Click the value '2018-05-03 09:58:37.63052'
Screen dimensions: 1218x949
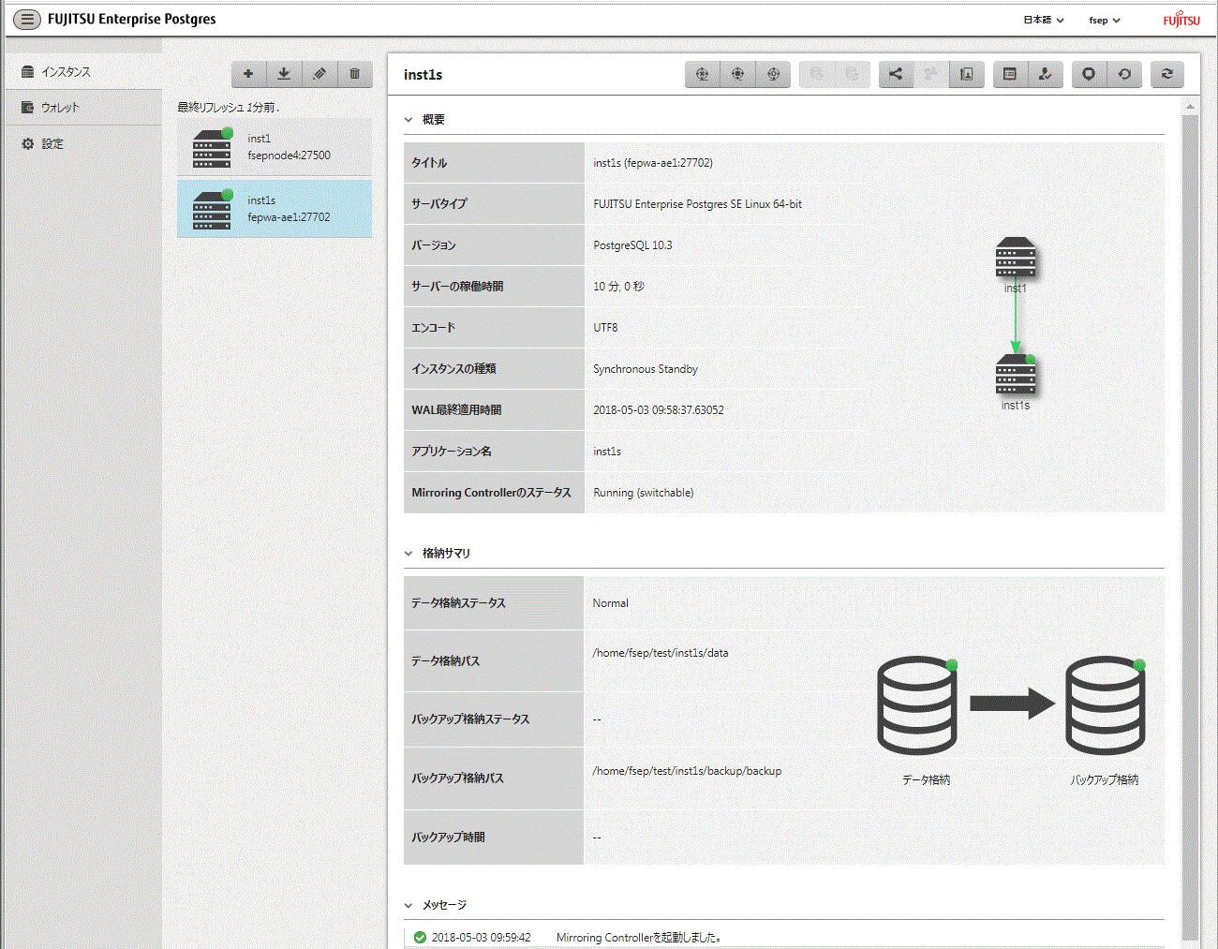[x=659, y=410]
